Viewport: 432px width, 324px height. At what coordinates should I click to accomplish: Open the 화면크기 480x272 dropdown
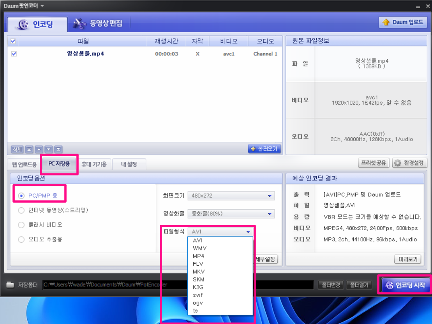231,196
